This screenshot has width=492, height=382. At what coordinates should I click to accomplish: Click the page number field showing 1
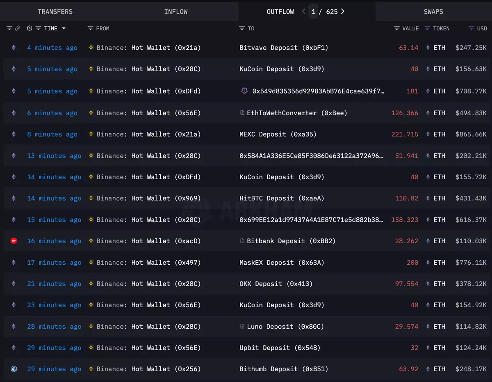pyautogui.click(x=314, y=11)
